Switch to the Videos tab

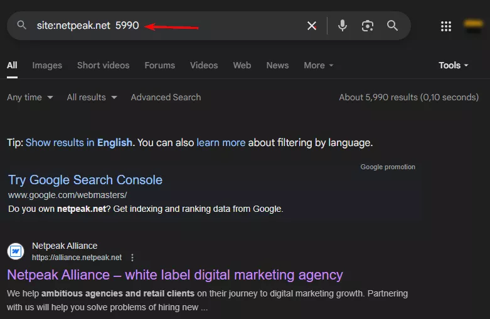tap(204, 65)
